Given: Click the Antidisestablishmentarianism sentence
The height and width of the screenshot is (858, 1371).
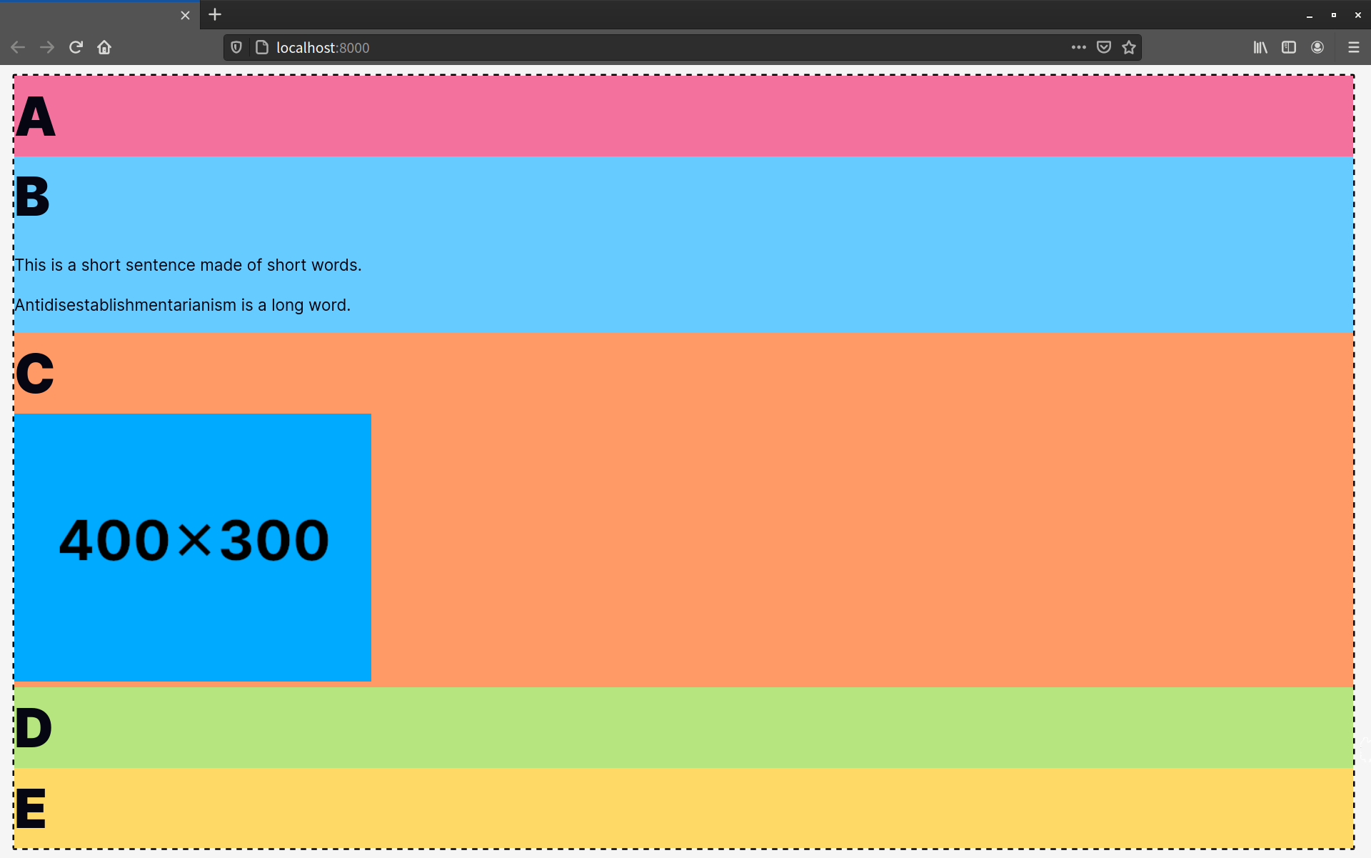Looking at the screenshot, I should coord(183,305).
